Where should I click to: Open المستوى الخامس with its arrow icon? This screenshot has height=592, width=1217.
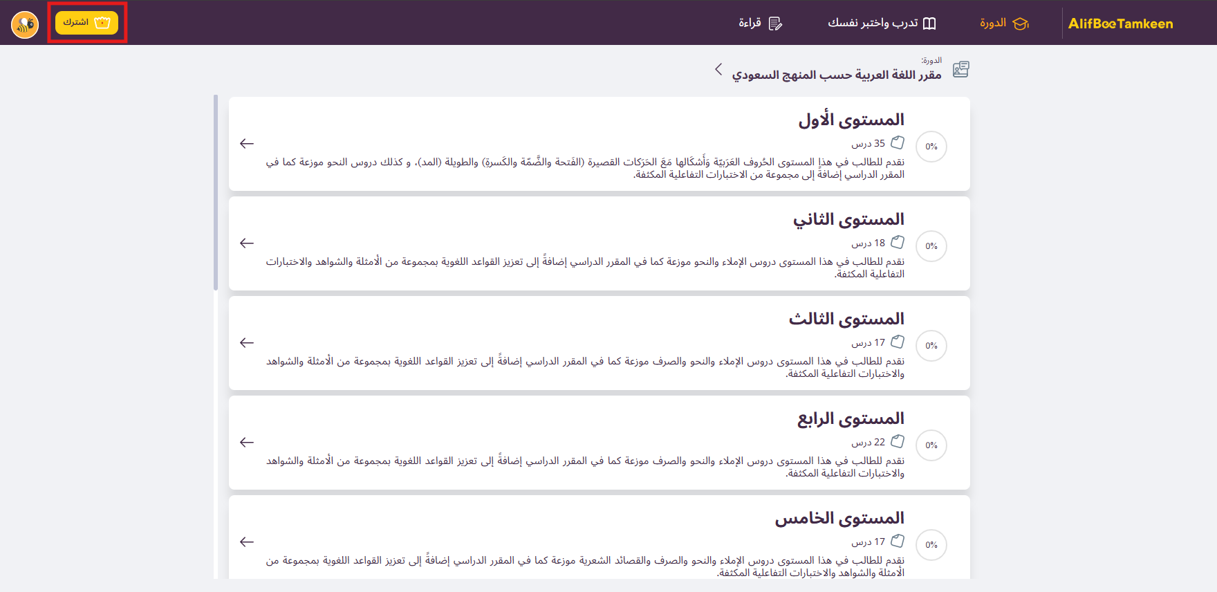(247, 542)
